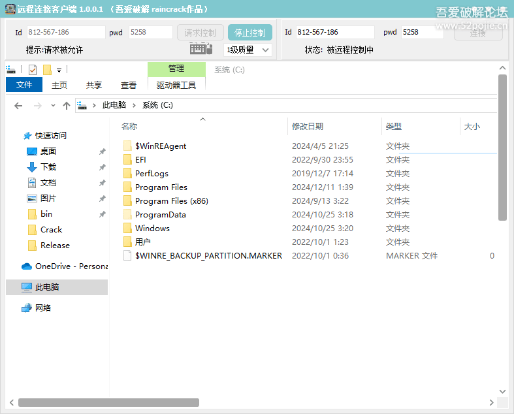Viewport: 514px width, 414px height.
Task: Click the Properties checkmark icon in quick access toolbar
Action: click(x=33, y=69)
